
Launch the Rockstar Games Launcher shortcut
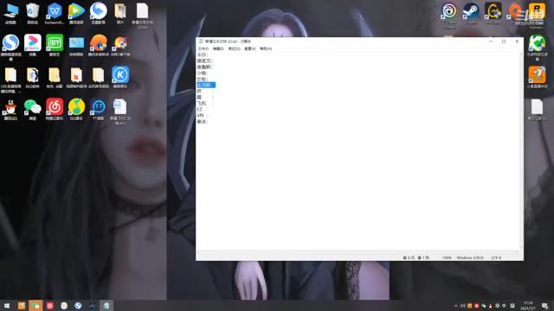pyautogui.click(x=537, y=15)
